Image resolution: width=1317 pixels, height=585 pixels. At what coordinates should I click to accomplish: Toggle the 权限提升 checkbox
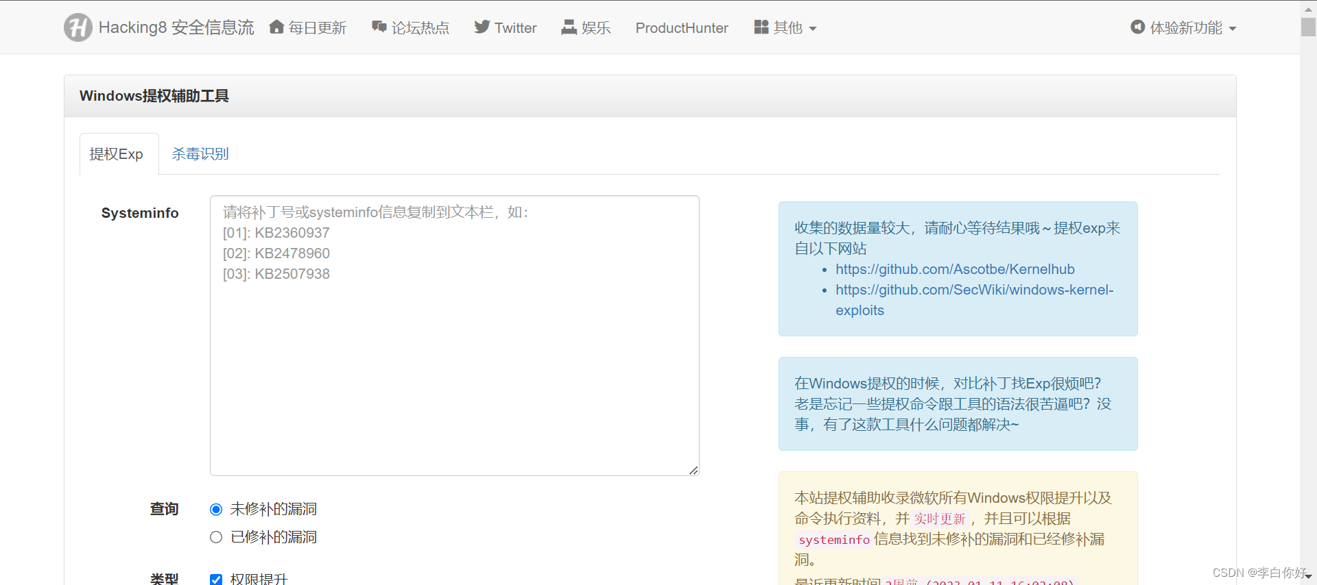[x=216, y=580]
